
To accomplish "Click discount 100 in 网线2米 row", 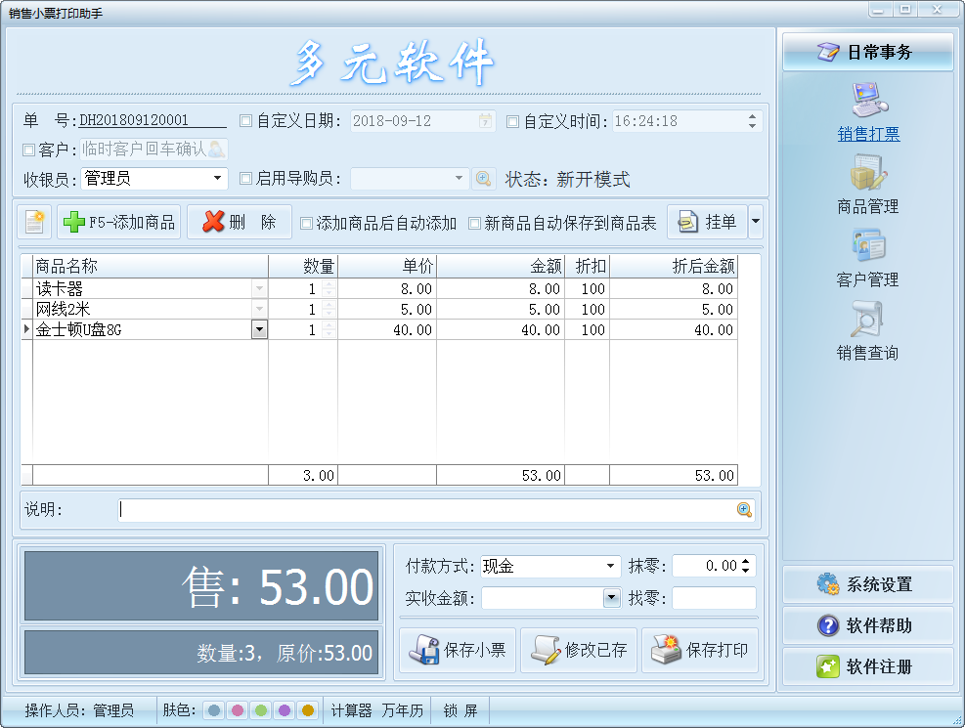I will coord(588,309).
